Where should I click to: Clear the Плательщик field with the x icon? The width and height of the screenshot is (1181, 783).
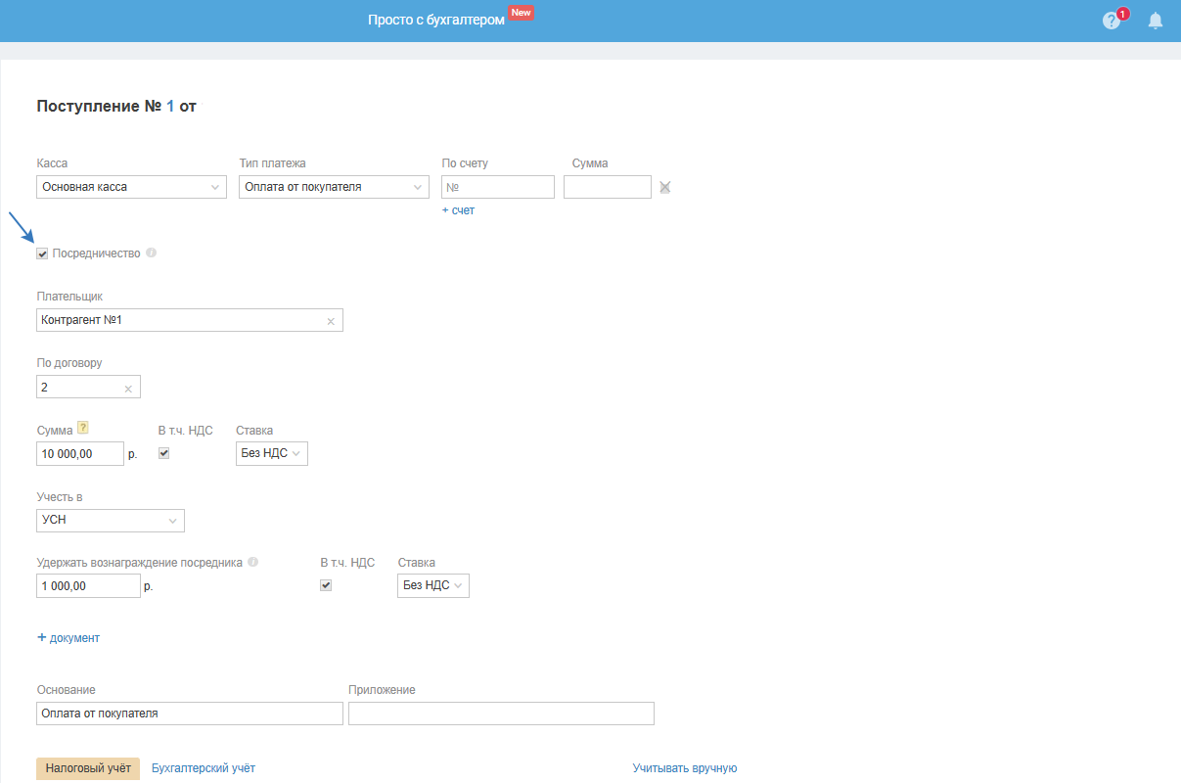click(330, 321)
